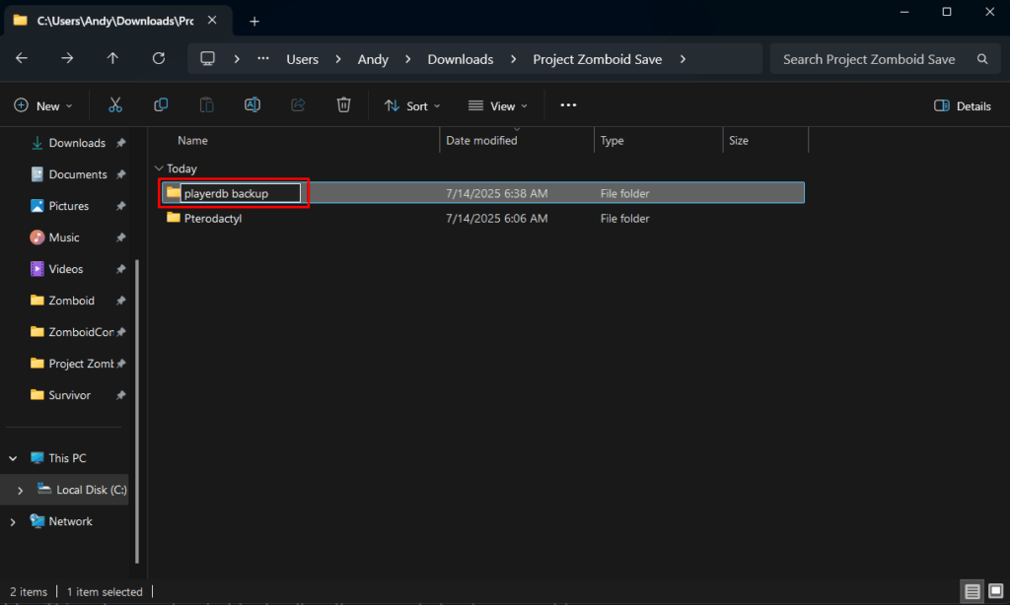This screenshot has height=605, width=1010.
Task: Expand chevron between Andy and Downloads
Action: [x=407, y=59]
